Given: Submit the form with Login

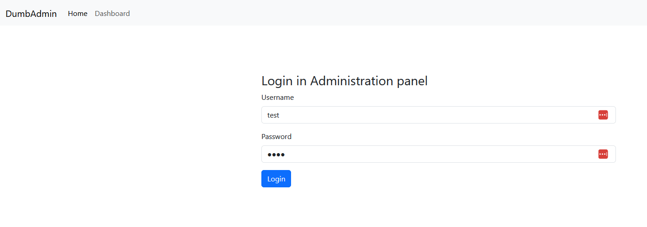Looking at the screenshot, I should (276, 179).
